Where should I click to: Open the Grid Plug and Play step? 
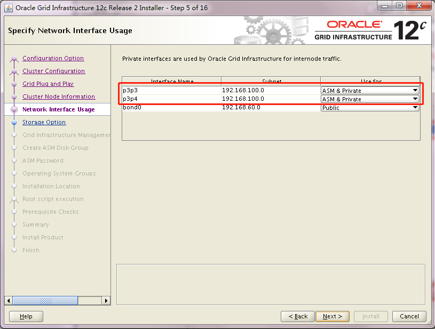coord(48,84)
